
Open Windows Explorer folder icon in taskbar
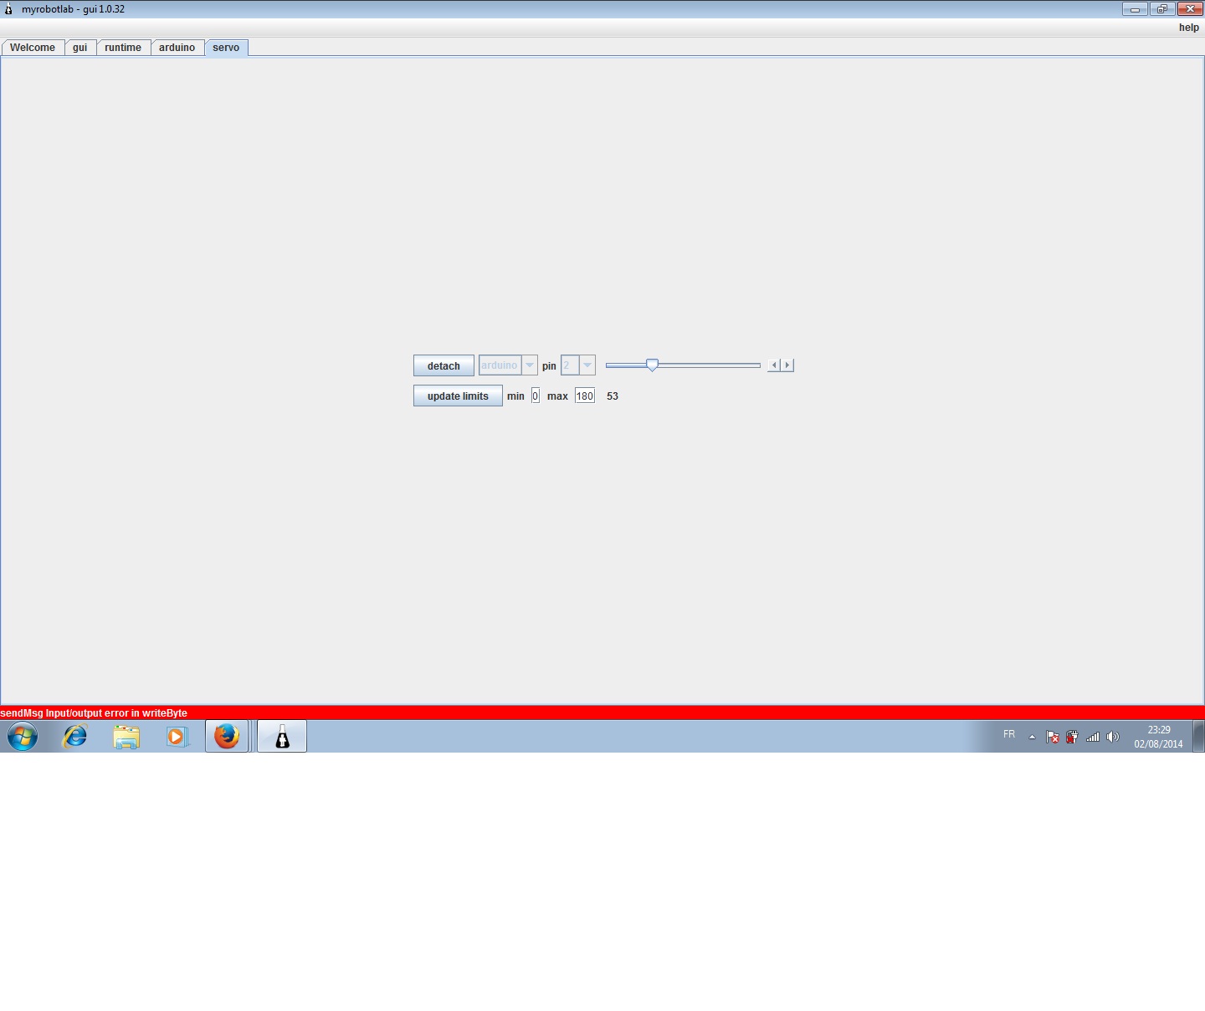point(126,737)
